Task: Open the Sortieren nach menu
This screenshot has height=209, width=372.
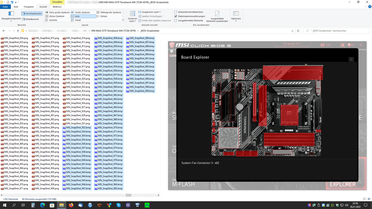Action: pyautogui.click(x=132, y=16)
